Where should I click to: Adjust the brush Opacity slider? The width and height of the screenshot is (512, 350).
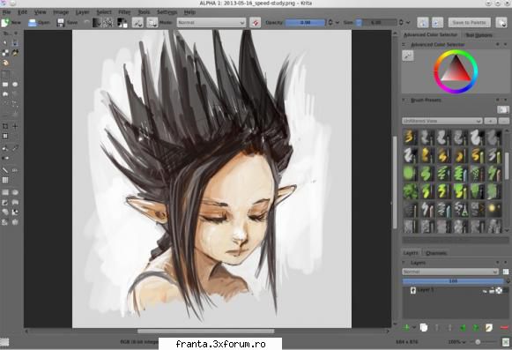[306, 23]
